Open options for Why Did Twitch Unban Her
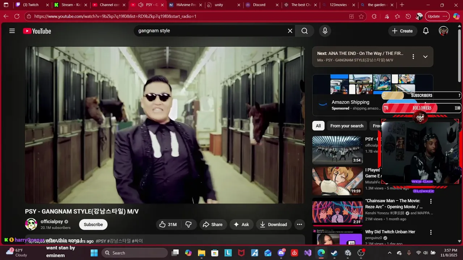The image size is (463, 260). (430, 232)
